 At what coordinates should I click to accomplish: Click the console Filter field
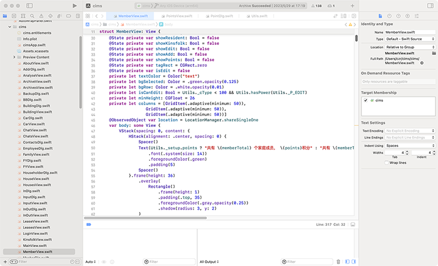(x=307, y=262)
